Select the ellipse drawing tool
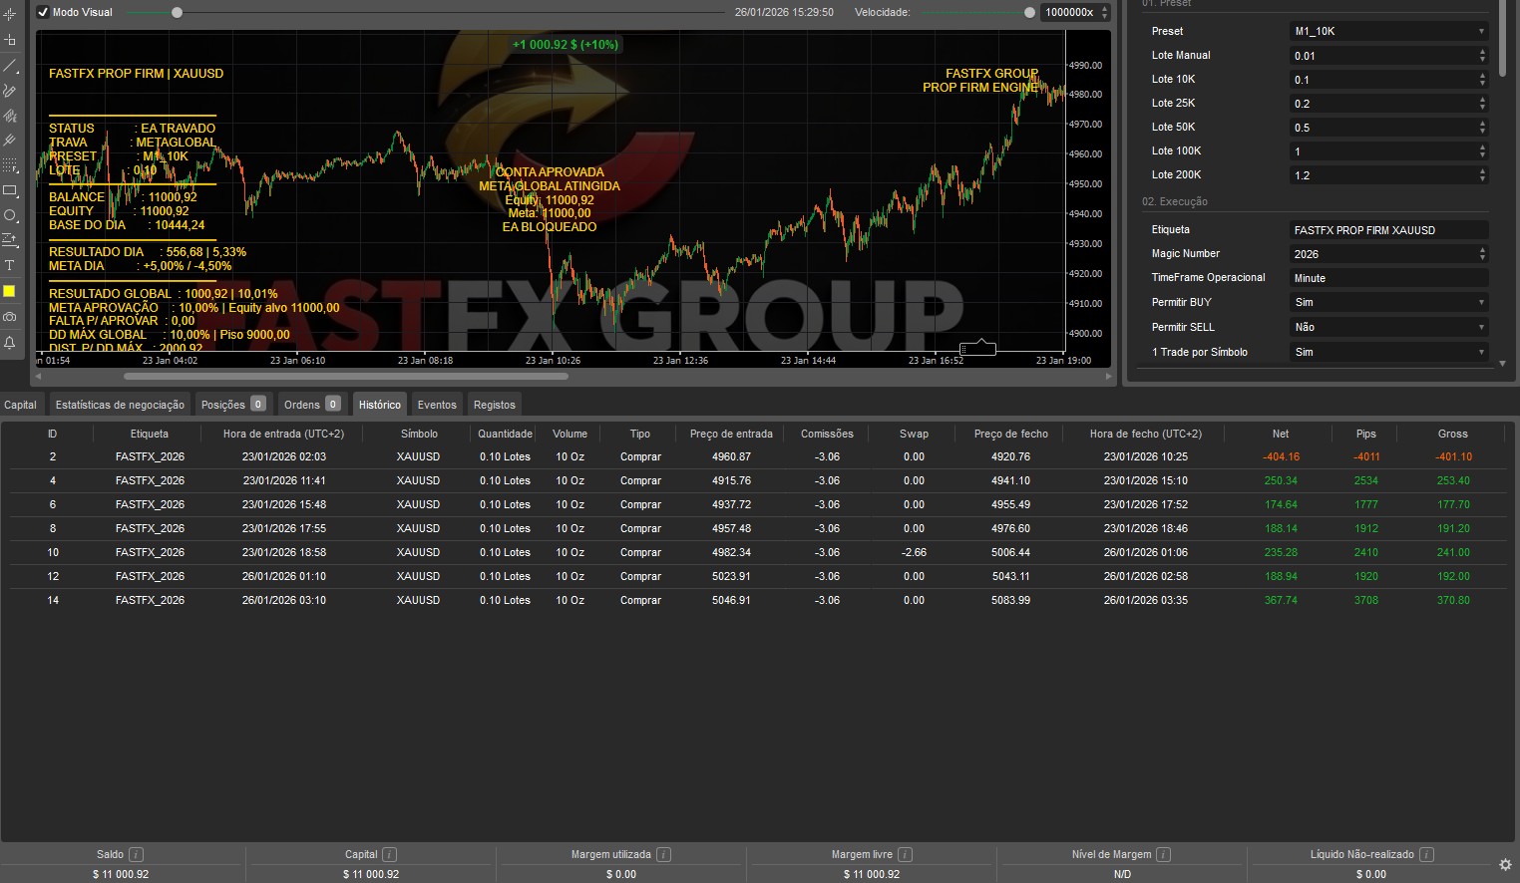 click(10, 215)
